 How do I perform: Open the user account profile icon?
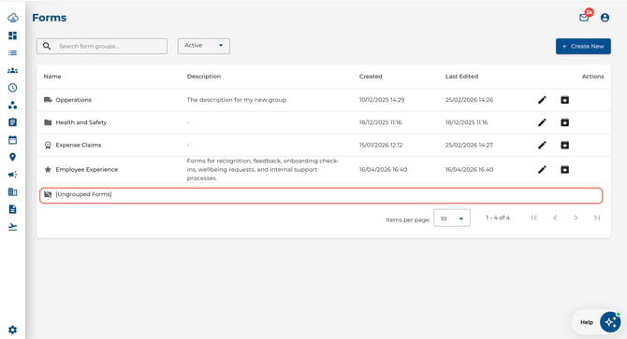point(605,18)
